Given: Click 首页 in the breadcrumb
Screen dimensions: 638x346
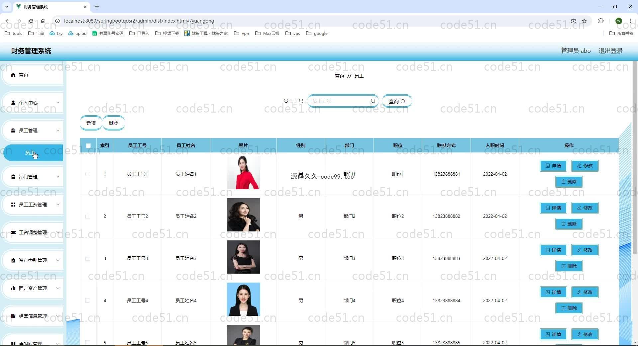Looking at the screenshot, I should 340,76.
